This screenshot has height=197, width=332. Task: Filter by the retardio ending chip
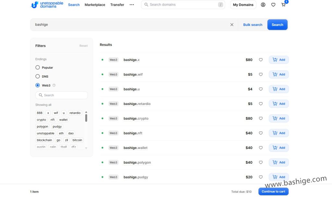pos(75,113)
